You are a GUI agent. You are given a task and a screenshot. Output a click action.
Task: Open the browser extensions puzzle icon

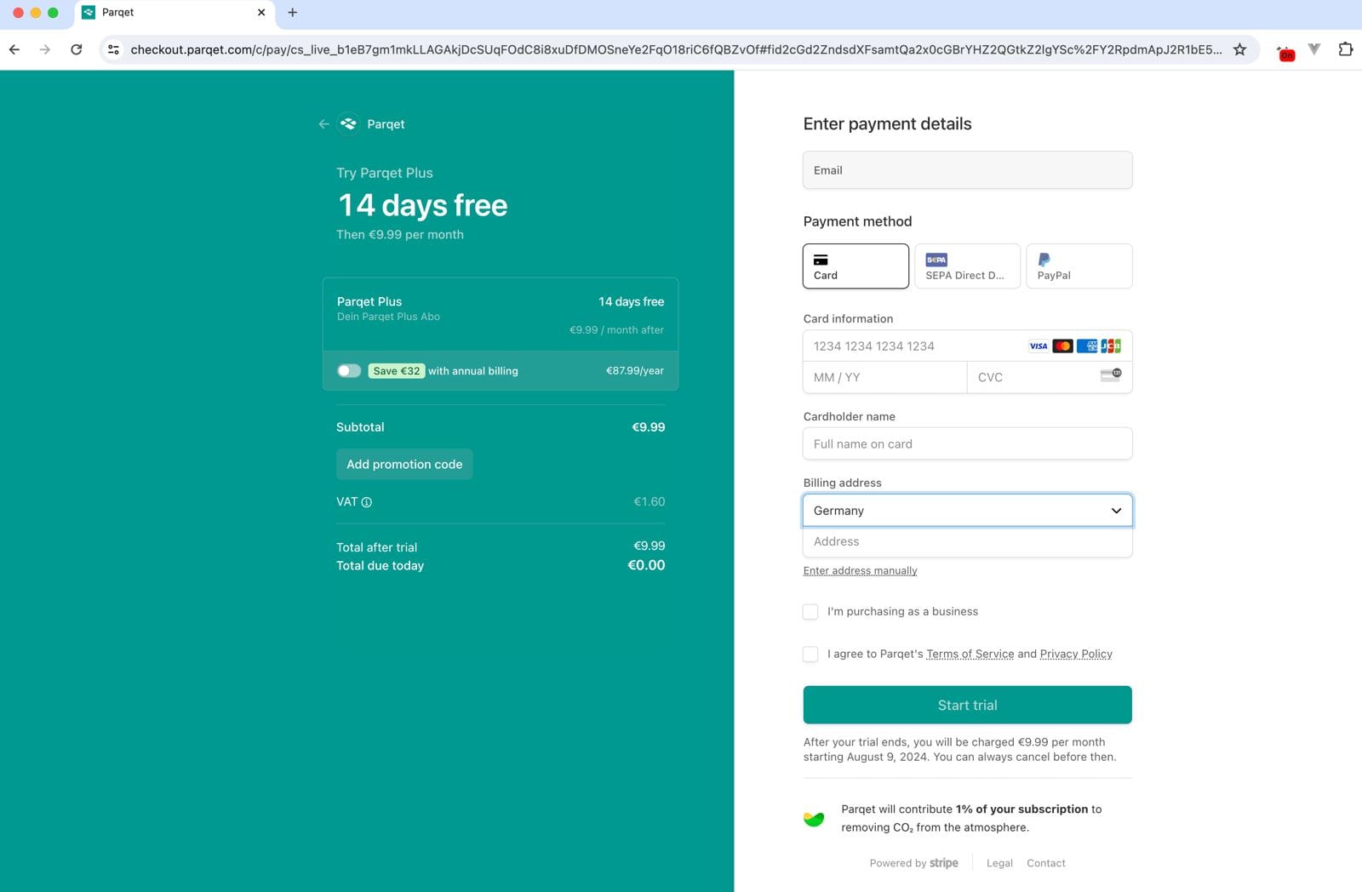coord(1345,49)
